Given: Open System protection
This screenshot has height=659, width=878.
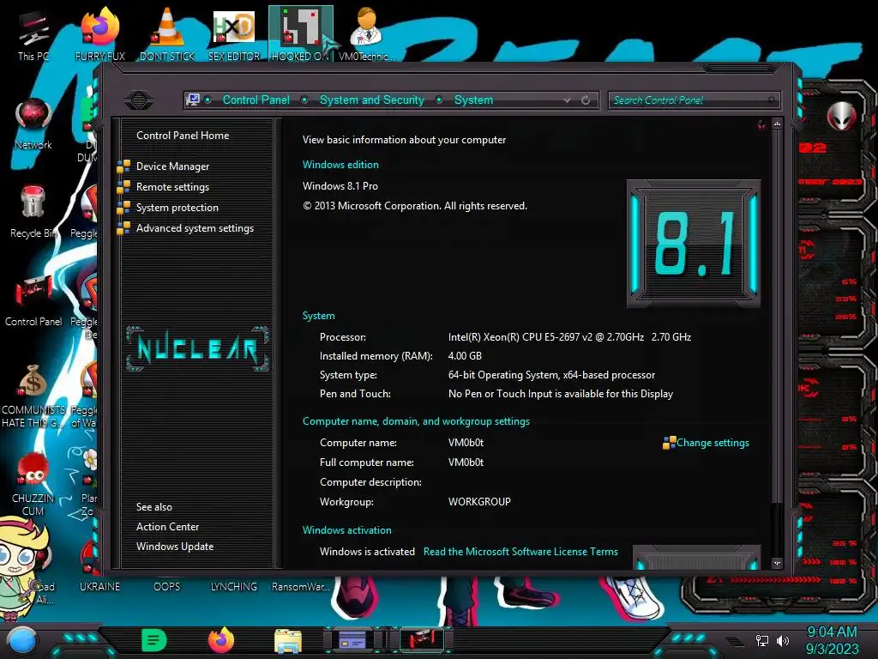Looking at the screenshot, I should pos(177,208).
